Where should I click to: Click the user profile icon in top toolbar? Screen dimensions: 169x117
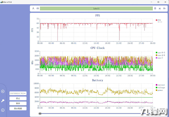click(33, 9)
